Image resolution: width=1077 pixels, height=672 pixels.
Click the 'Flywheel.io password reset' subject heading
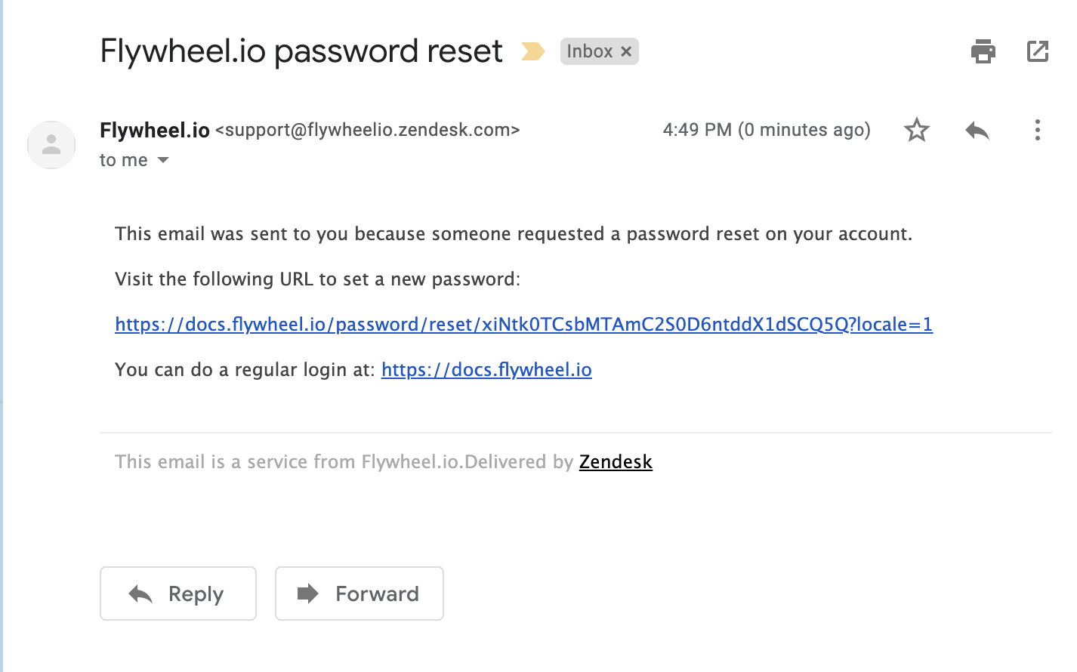[x=301, y=51]
